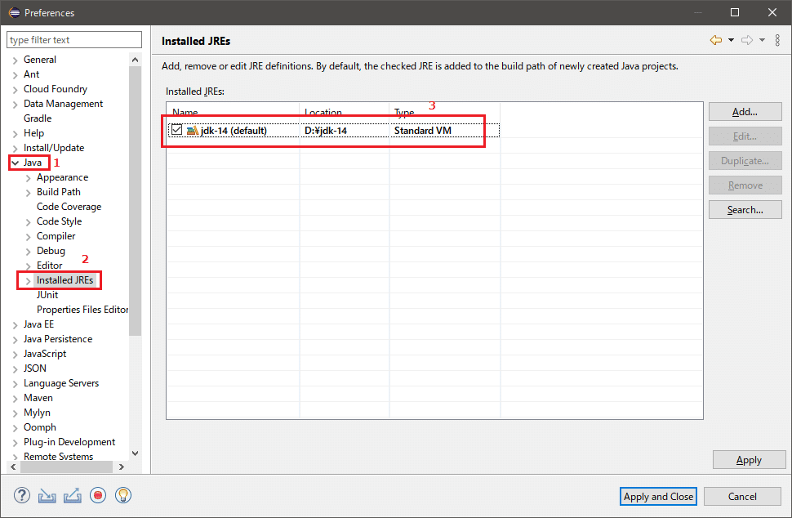Open the Help icon at bottom left
Screen dimensions: 792x518
(x=22, y=495)
